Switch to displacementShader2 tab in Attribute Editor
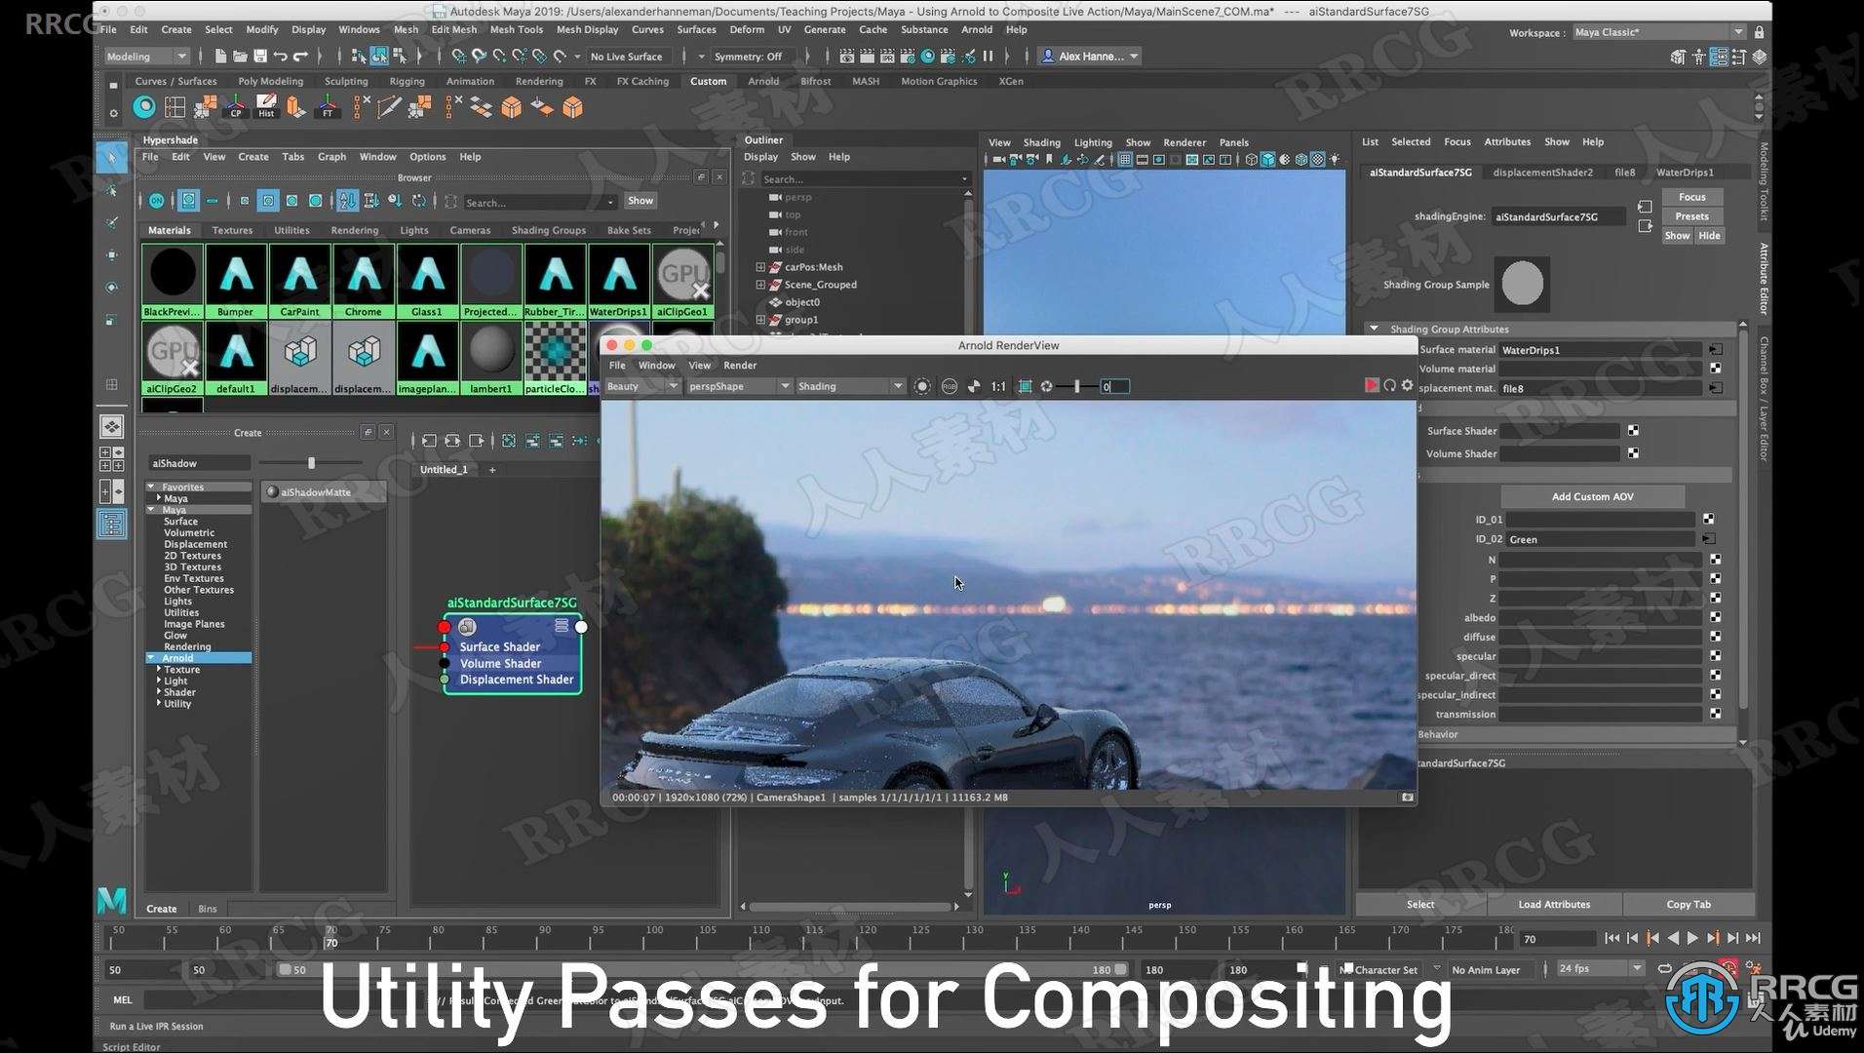 (x=1542, y=172)
